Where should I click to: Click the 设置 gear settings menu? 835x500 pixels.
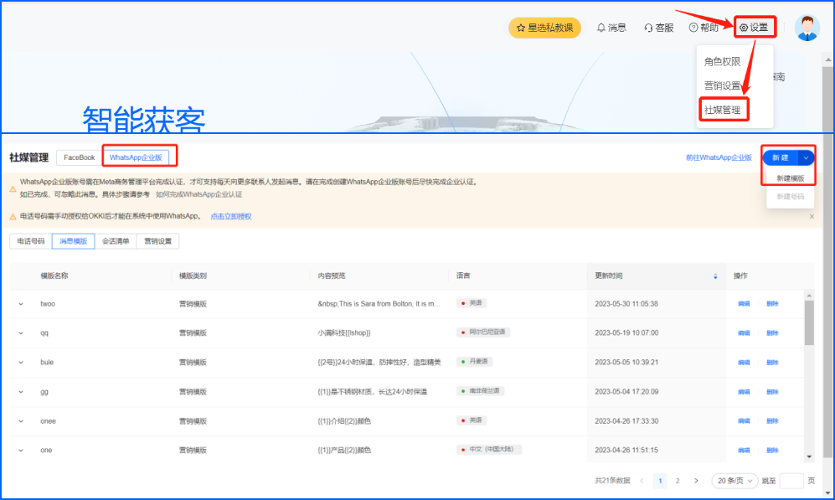coord(754,28)
